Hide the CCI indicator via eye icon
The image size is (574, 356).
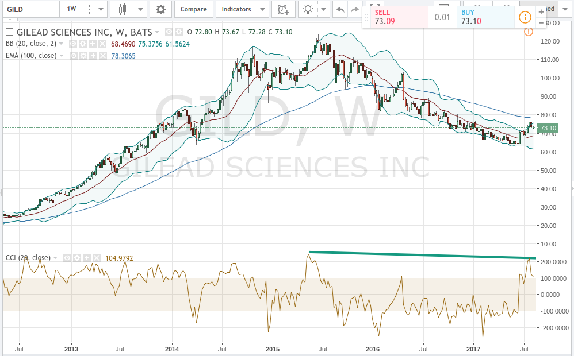(67, 258)
